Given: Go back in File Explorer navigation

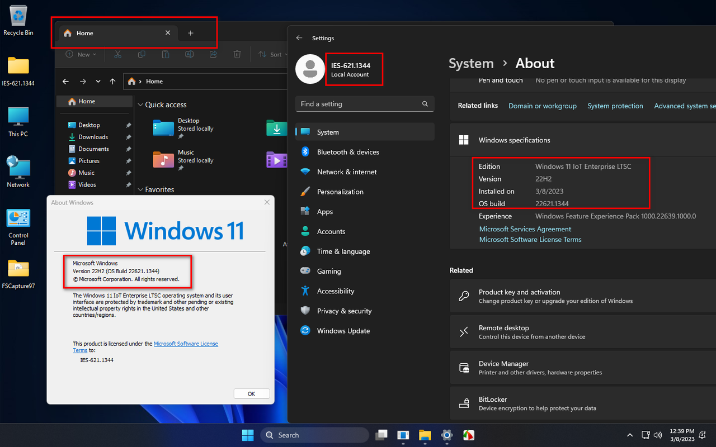Looking at the screenshot, I should 65,81.
